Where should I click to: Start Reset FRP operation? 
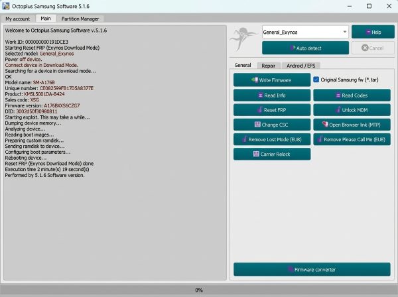(272, 110)
